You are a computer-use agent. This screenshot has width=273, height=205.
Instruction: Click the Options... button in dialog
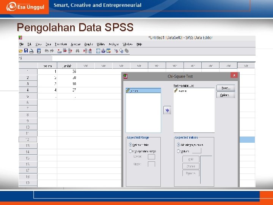pos(226,95)
